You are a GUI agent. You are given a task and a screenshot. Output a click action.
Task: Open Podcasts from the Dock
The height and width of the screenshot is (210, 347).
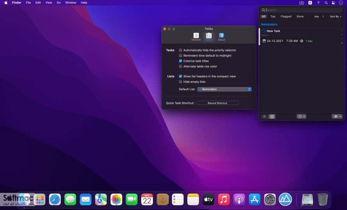(239, 199)
